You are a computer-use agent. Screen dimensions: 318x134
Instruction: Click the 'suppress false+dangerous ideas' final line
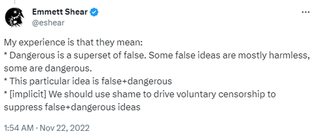[x=72, y=107]
